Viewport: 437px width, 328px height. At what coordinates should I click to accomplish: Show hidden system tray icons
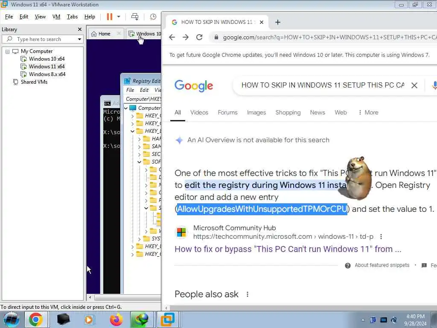(x=363, y=320)
